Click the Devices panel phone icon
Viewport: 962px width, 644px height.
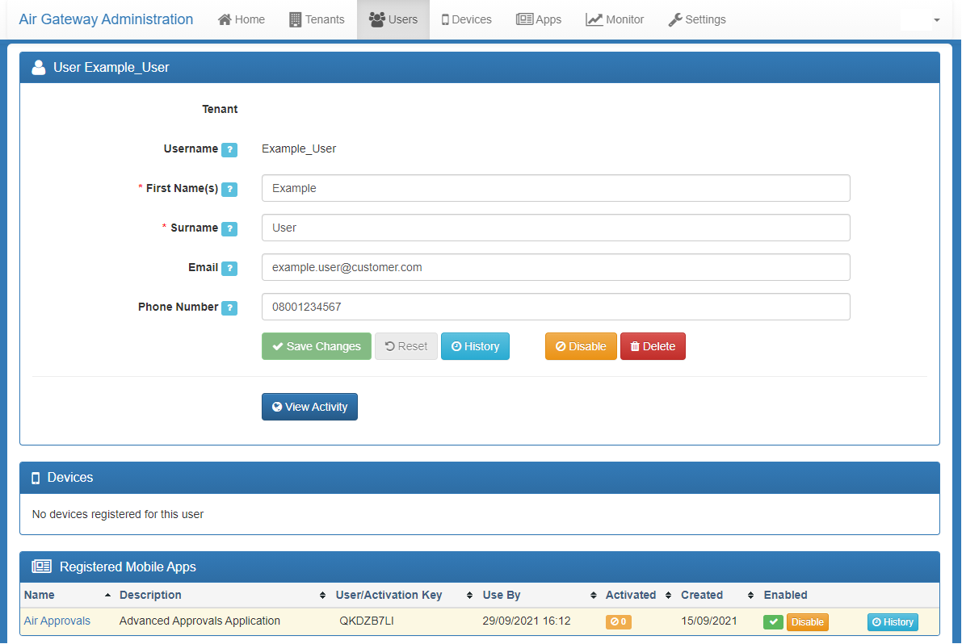(36, 478)
